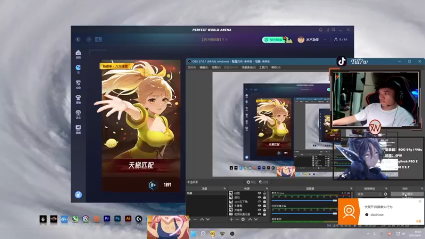Open Illustrator from the dock
This screenshot has height=239, width=425.
(128, 219)
